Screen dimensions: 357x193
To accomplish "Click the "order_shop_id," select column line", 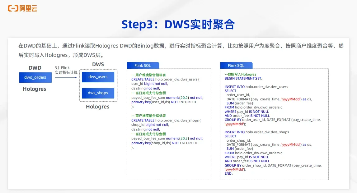I will pyautogui.click(x=239, y=140).
